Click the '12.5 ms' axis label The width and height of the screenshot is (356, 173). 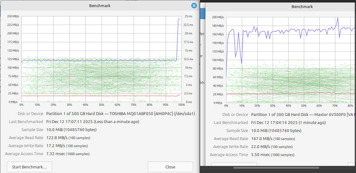188,59
